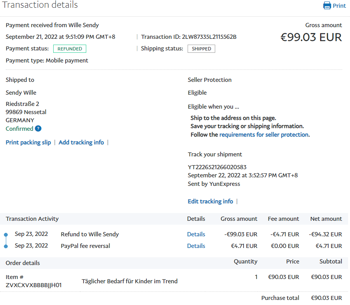Screen dimensions: 350x305
Task: Click the Täglicher Bedarf item description
Action: pos(129,281)
